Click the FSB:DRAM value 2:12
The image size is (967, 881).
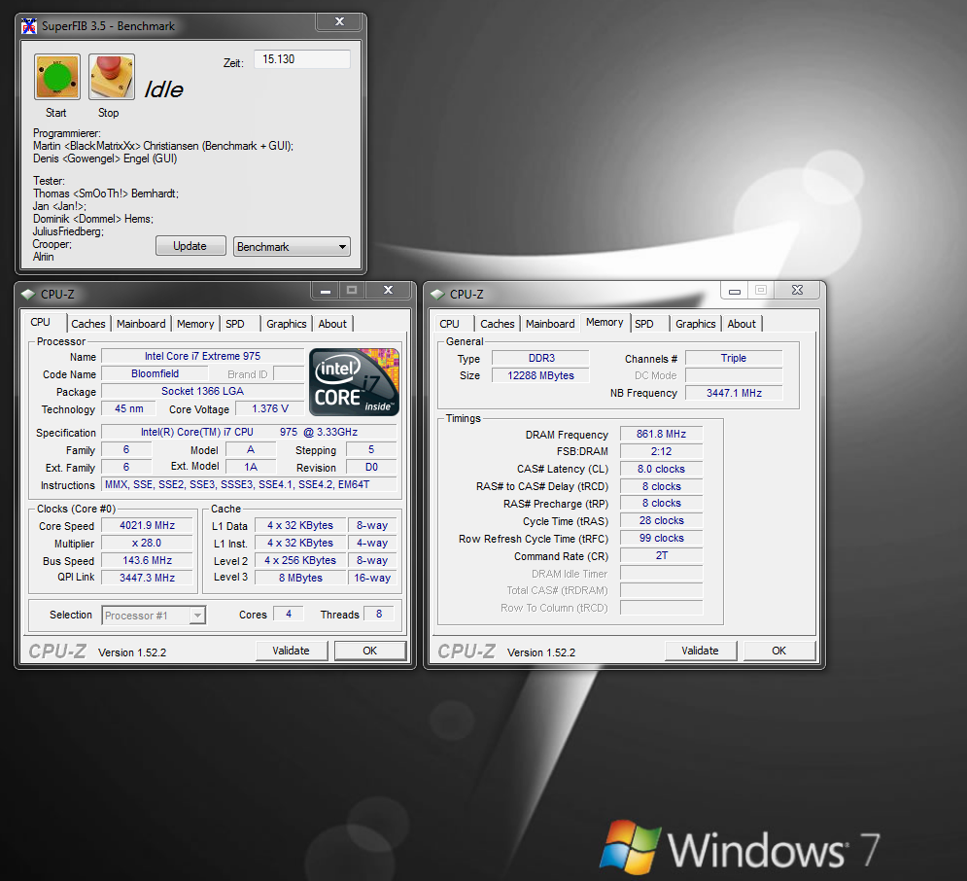[x=661, y=451]
